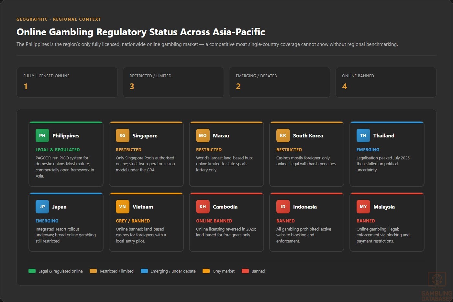Click the MY Malaysia badge icon
Image resolution: width=453 pixels, height=302 pixels.
tap(363, 207)
